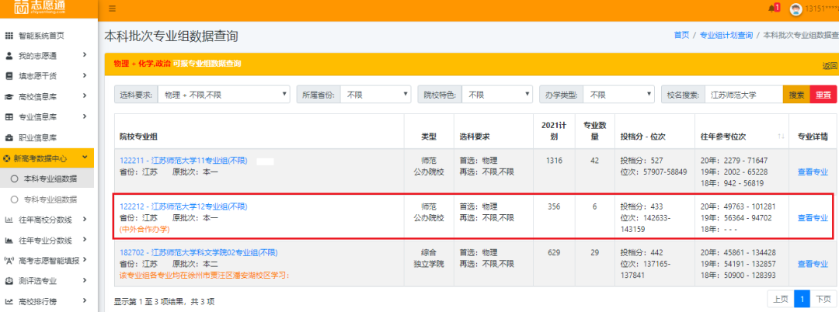Click the 高校信息库 graduation cap icon
839x312 pixels.
[9, 97]
